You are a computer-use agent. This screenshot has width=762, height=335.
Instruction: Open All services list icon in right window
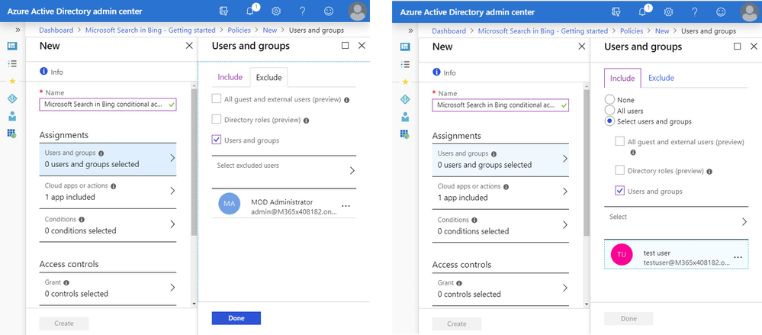(x=404, y=64)
